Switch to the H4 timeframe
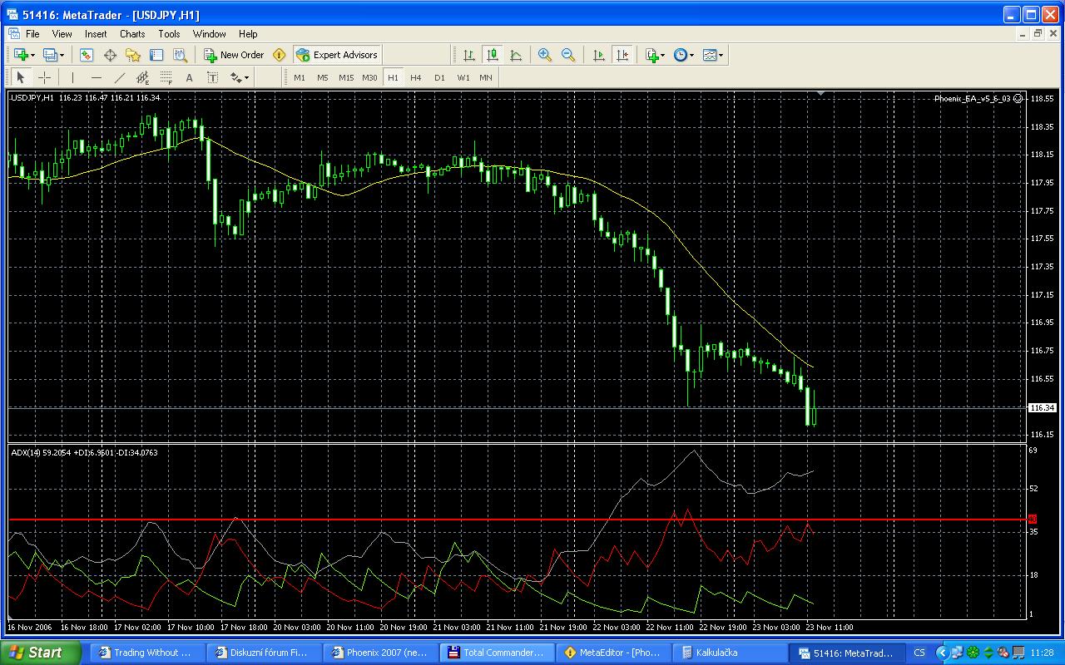Image resolution: width=1065 pixels, height=665 pixels. (416, 77)
